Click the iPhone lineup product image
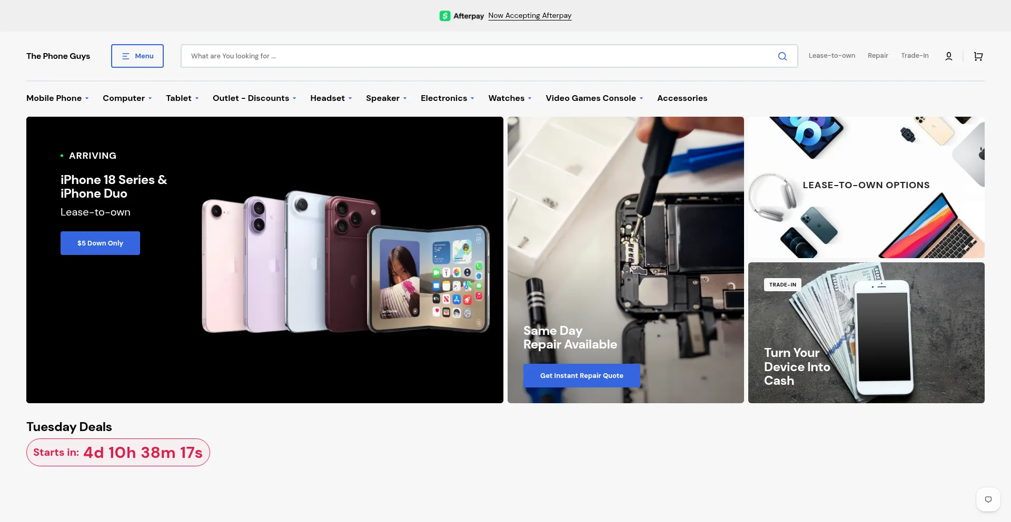Image resolution: width=1011 pixels, height=522 pixels. 345,262
